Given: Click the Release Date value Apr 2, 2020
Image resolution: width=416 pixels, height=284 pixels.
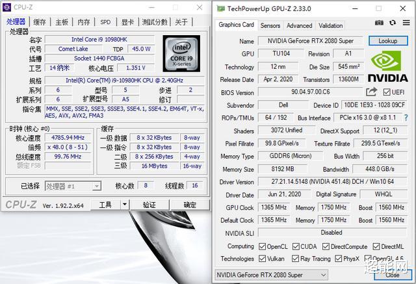Looking at the screenshot, I should [x=278, y=79].
